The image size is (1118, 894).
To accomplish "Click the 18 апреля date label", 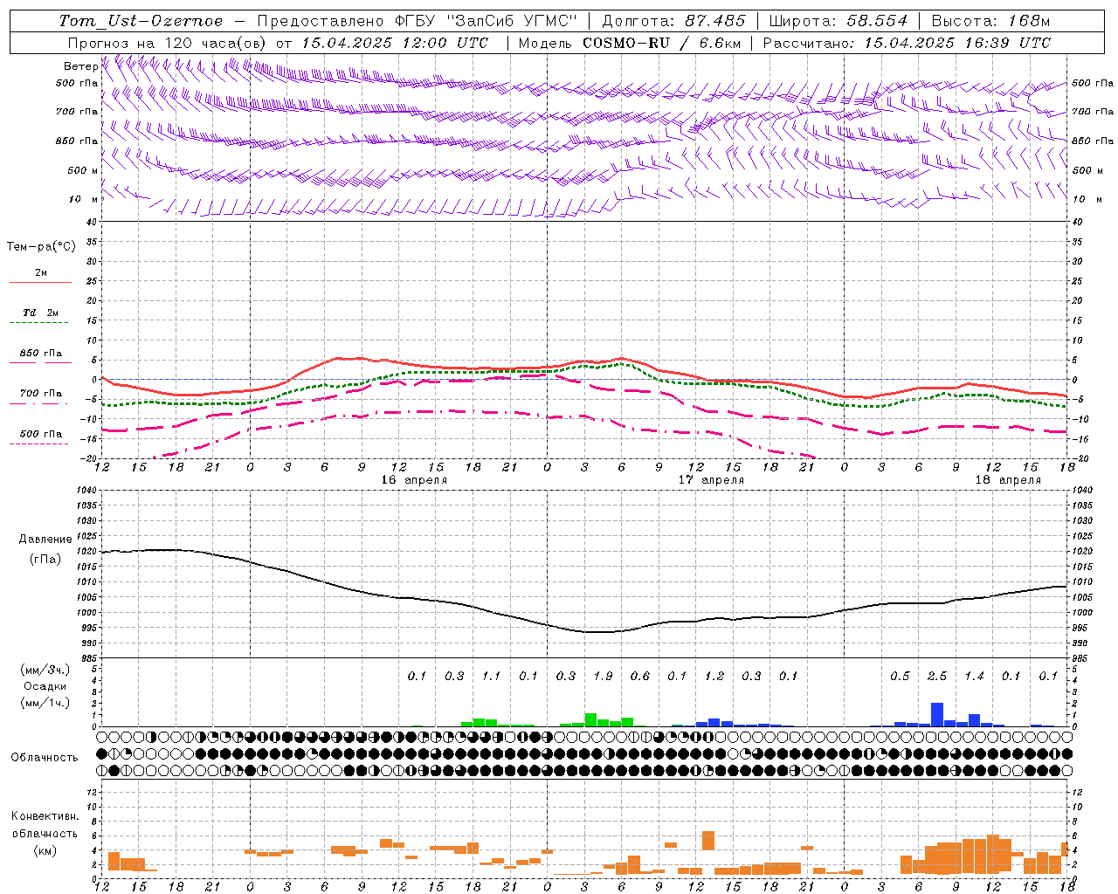I will click(1008, 480).
